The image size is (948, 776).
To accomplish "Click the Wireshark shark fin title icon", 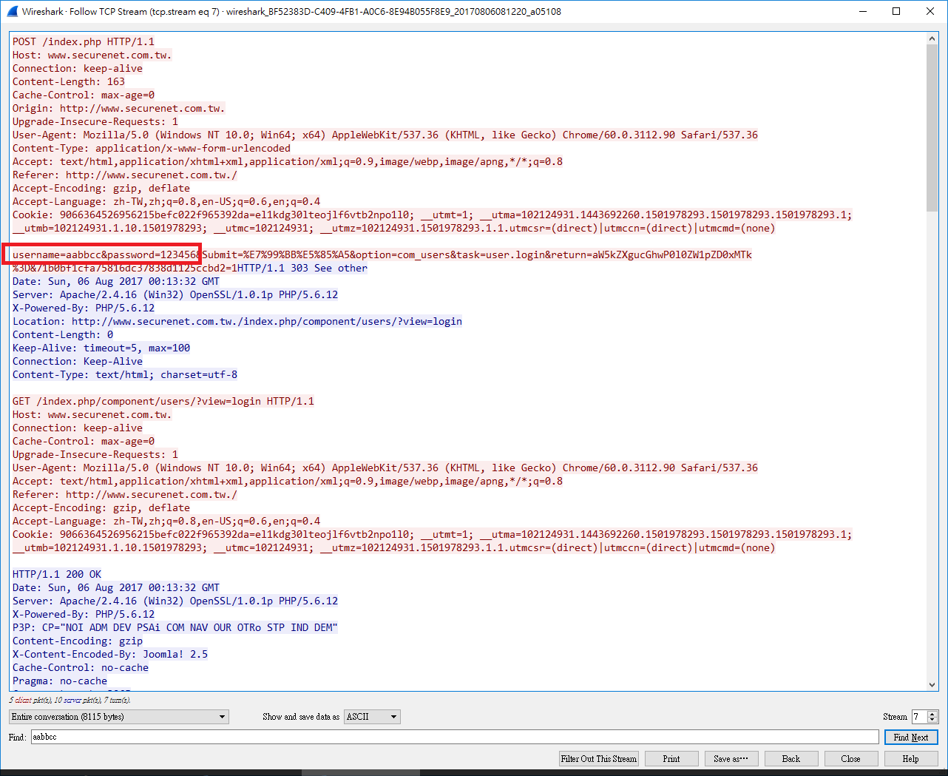I will (x=12, y=11).
